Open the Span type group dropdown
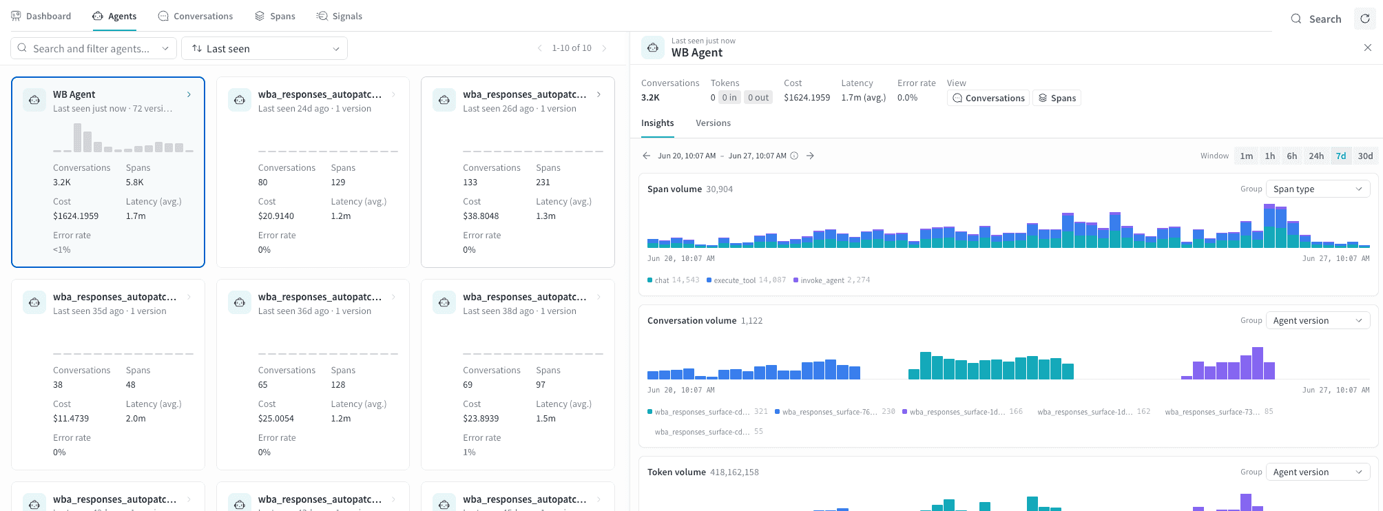 pyautogui.click(x=1318, y=189)
